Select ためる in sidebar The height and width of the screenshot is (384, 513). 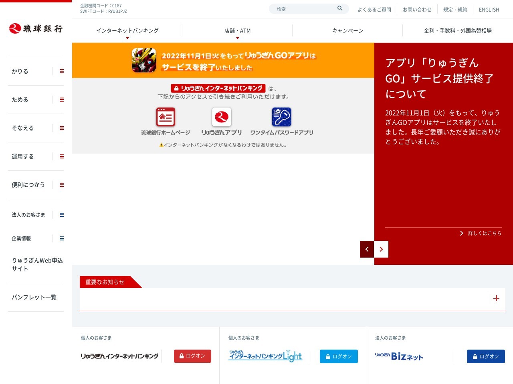pyautogui.click(x=20, y=100)
